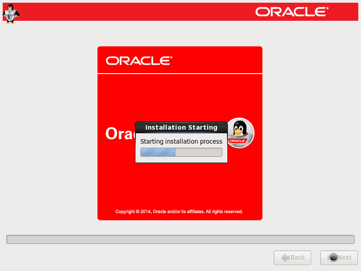Click the overall installation progress bar at the bottom
This screenshot has height=271, width=361.
(180, 239)
